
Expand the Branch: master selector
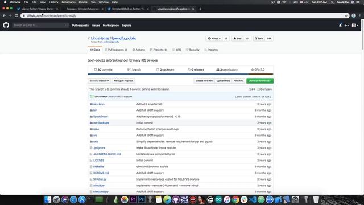[99, 81]
